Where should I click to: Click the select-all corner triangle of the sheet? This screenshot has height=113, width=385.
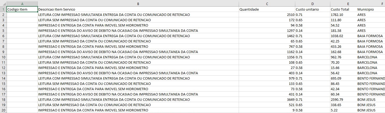pos(3,4)
